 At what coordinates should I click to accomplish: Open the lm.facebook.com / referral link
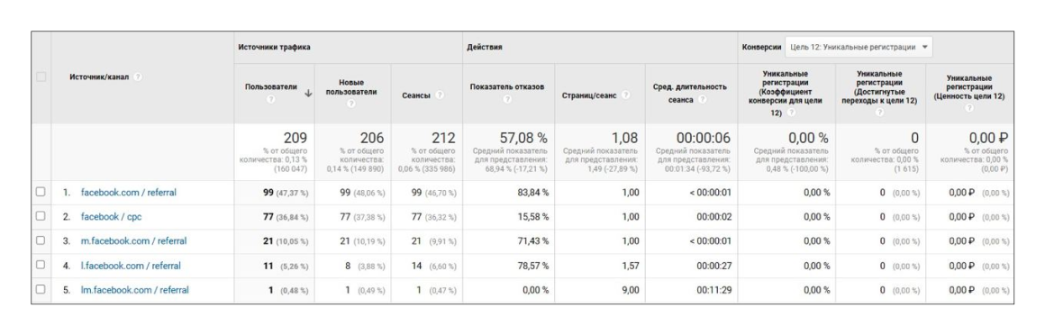tap(134, 290)
